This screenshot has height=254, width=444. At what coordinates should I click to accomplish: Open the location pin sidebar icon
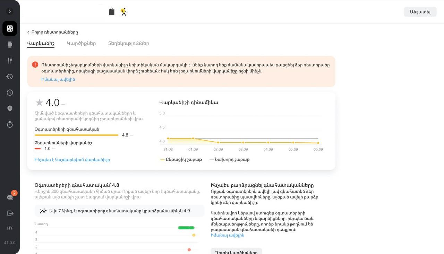tap(10, 108)
